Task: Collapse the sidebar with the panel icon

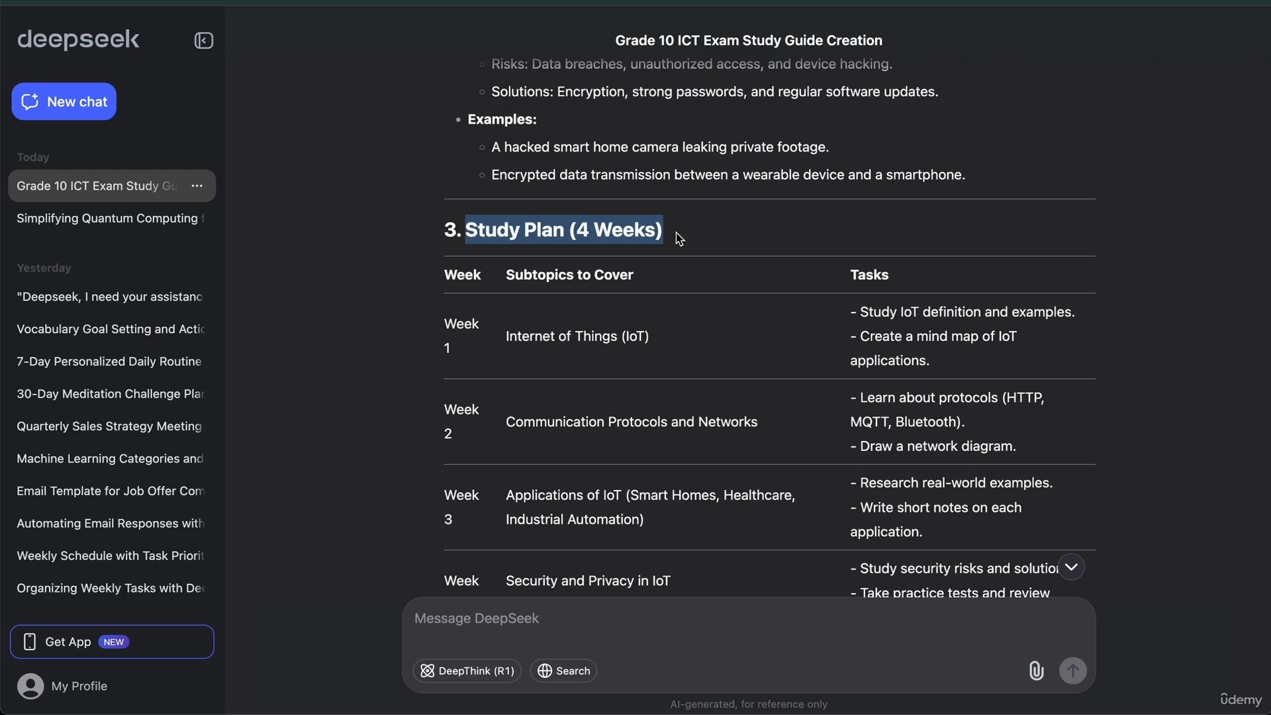Action: coord(204,40)
